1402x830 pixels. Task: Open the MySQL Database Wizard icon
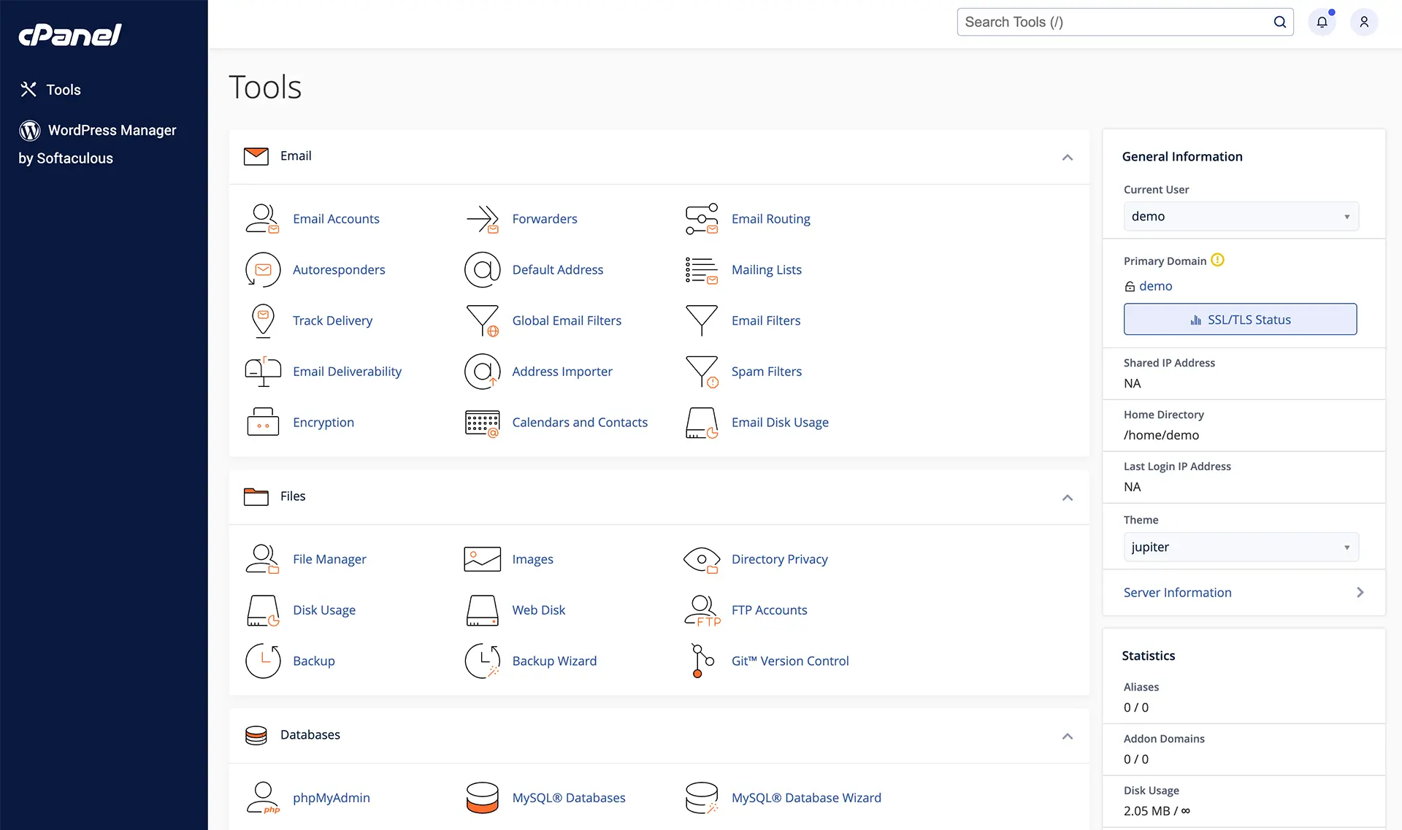click(x=702, y=797)
